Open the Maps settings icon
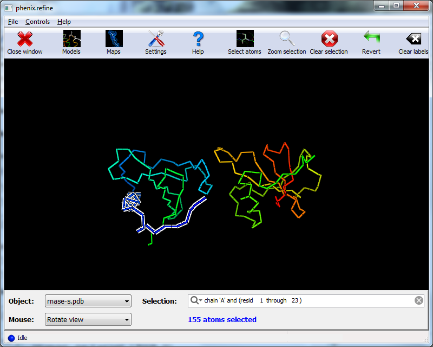Viewport: 433px width, 347px height. click(x=114, y=38)
